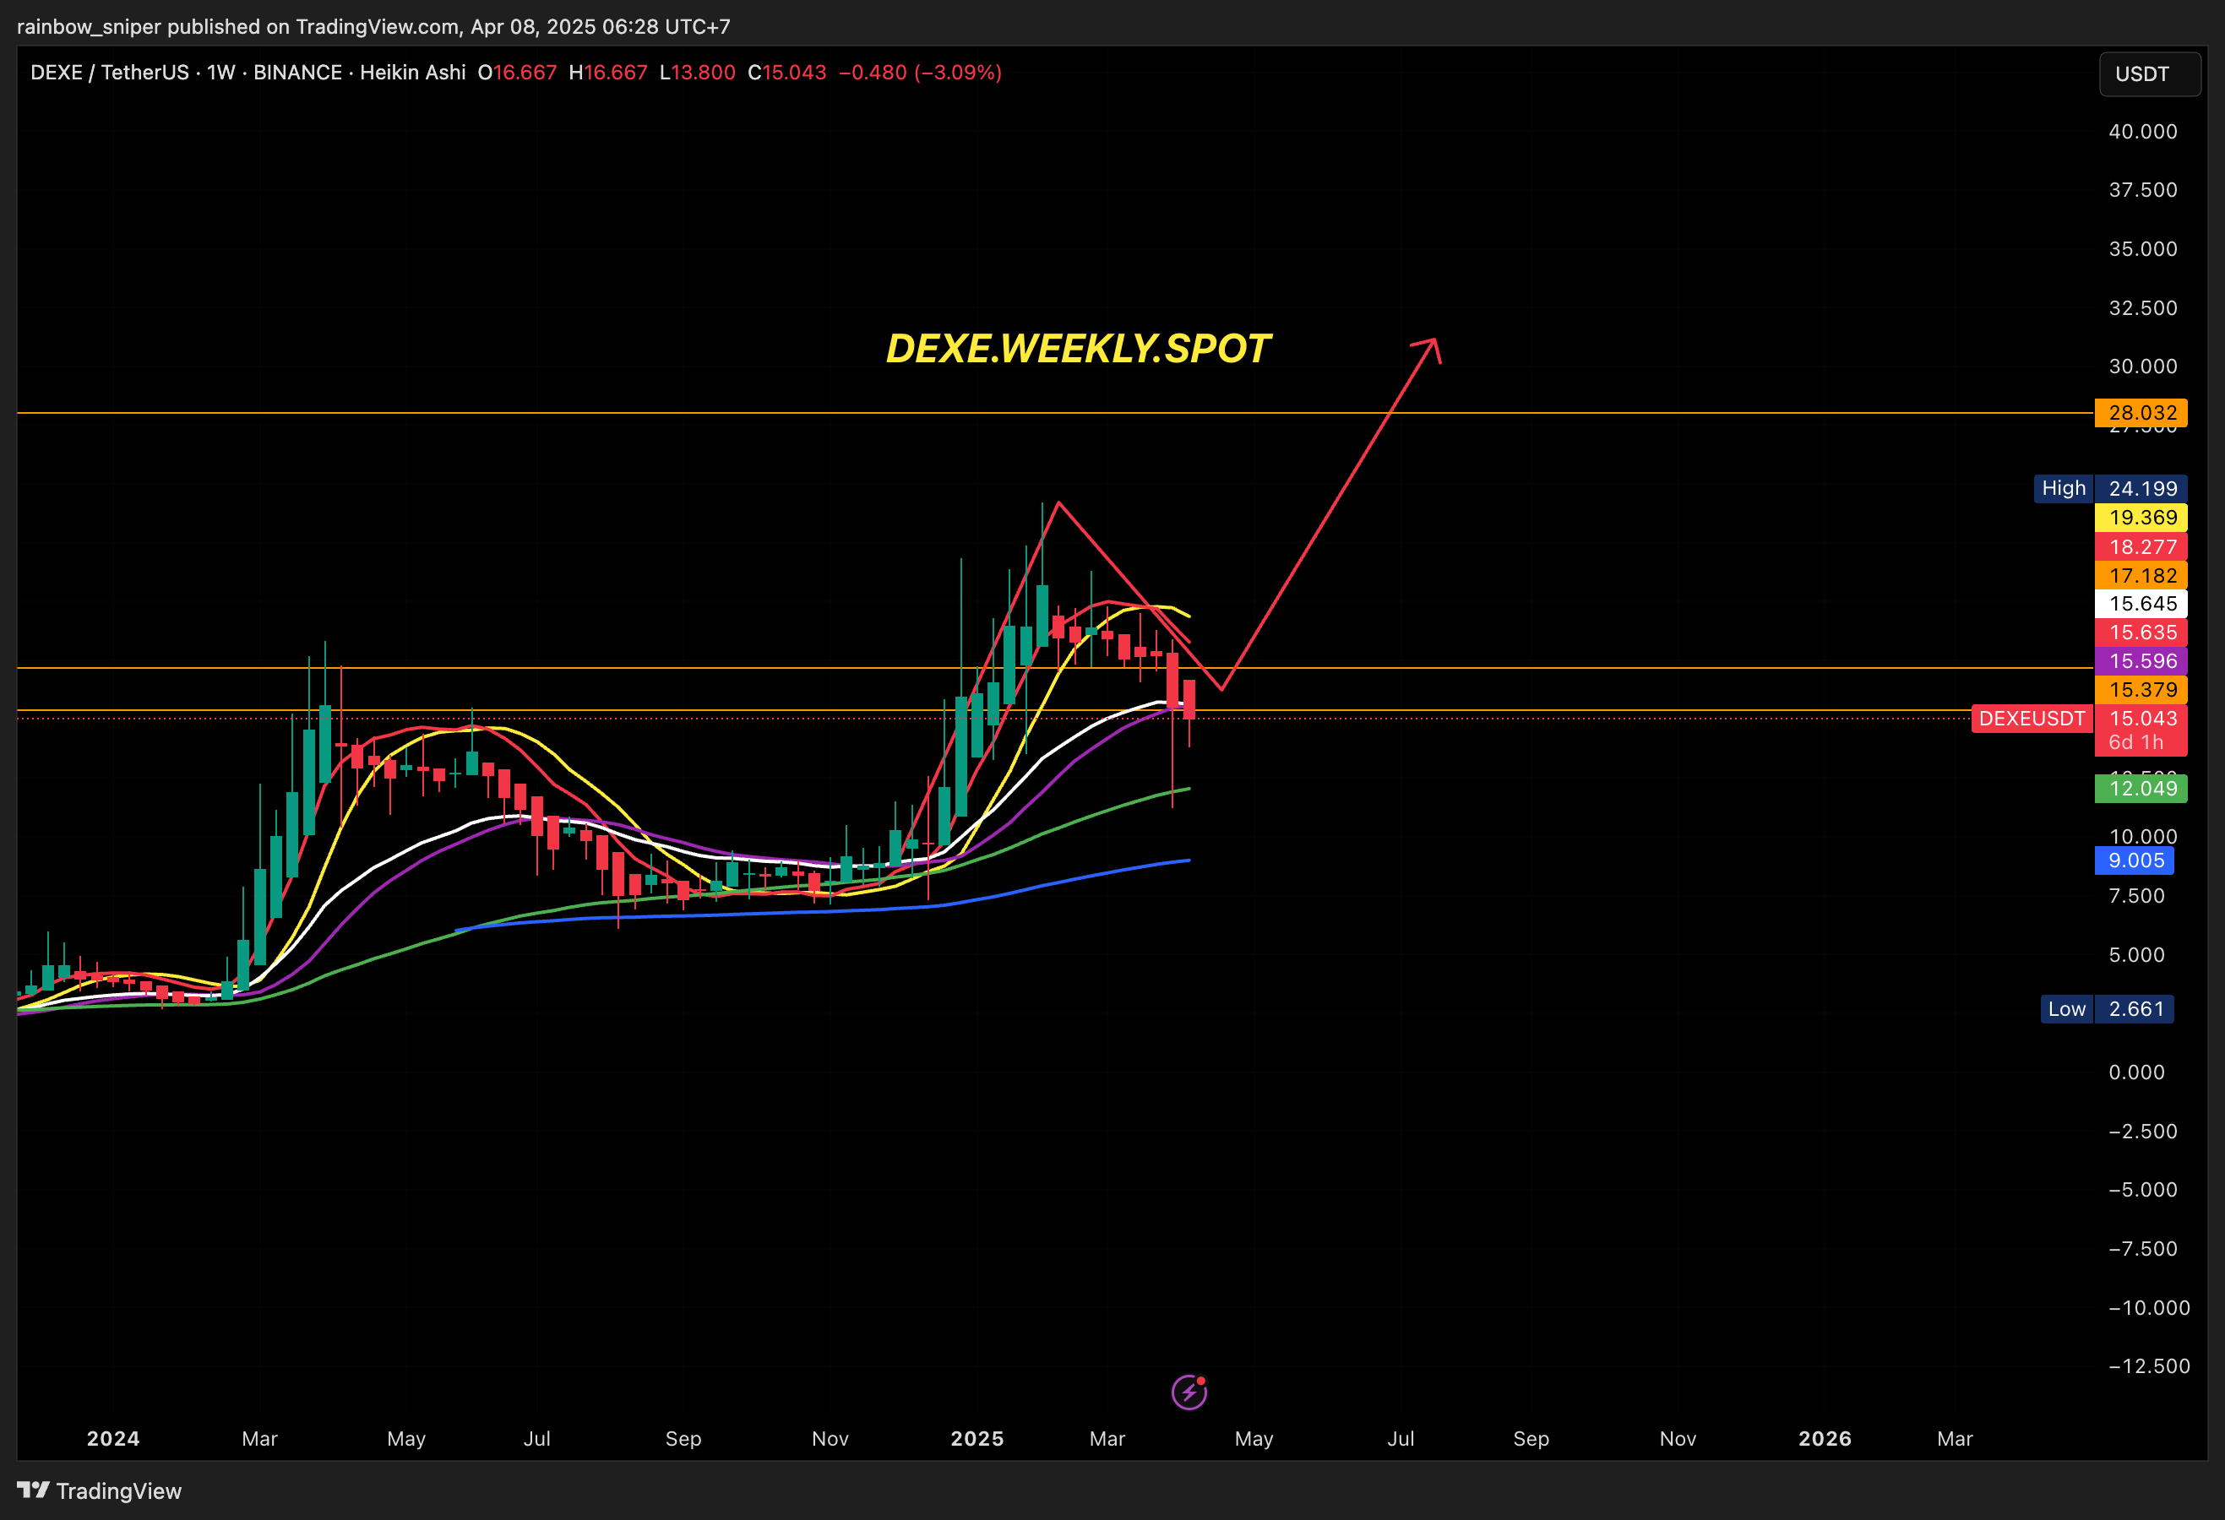2225x1520 pixels.
Task: Click the TradingView logo
Action: pos(100,1490)
